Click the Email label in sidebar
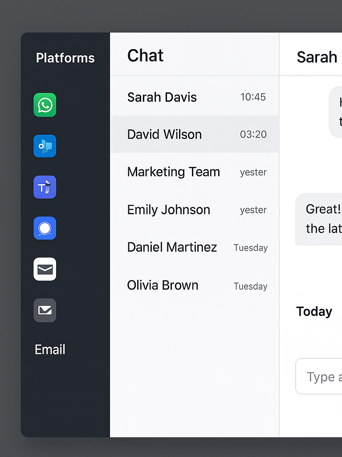Screen dimensions: 342x457 pyautogui.click(x=50, y=349)
